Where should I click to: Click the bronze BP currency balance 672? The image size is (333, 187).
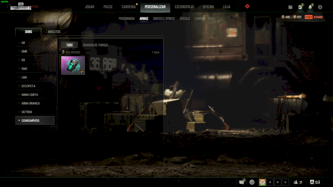(297, 17)
